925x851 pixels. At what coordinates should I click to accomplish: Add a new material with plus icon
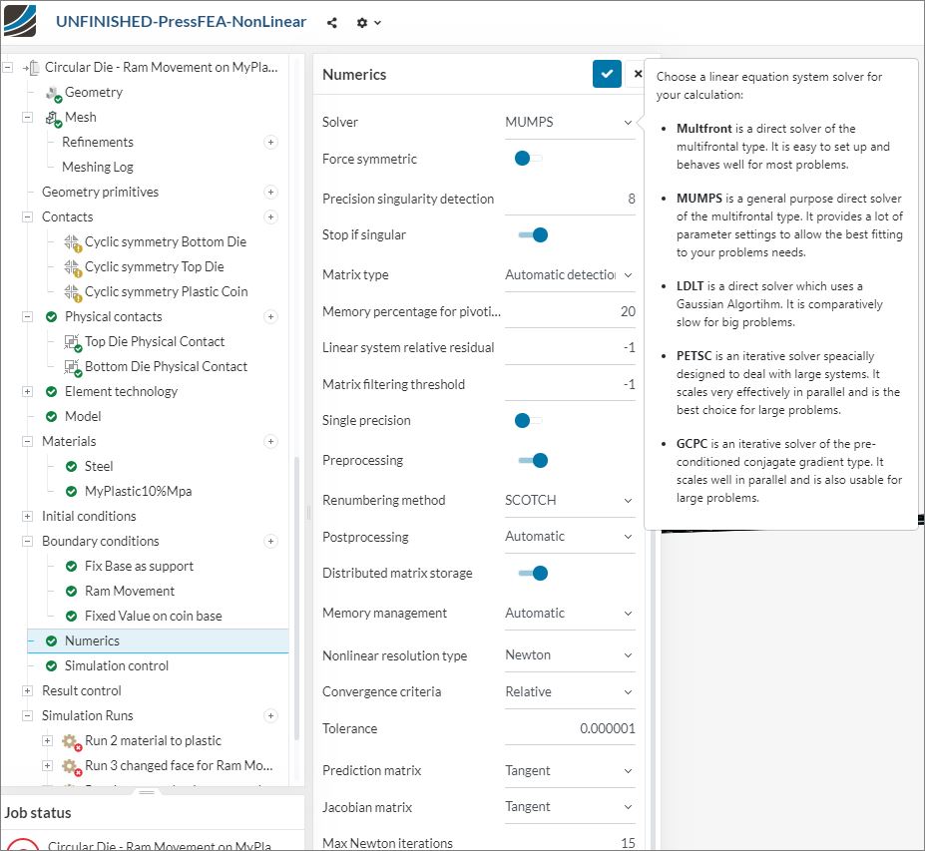pos(270,442)
